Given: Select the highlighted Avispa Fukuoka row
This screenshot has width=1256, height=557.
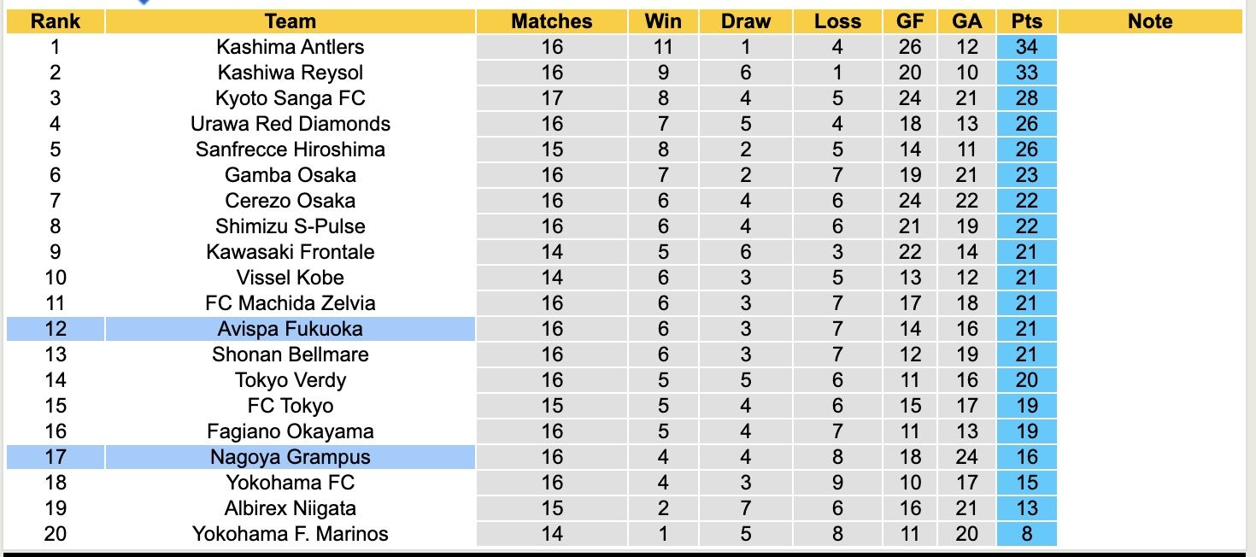Looking at the screenshot, I should pos(291,329).
